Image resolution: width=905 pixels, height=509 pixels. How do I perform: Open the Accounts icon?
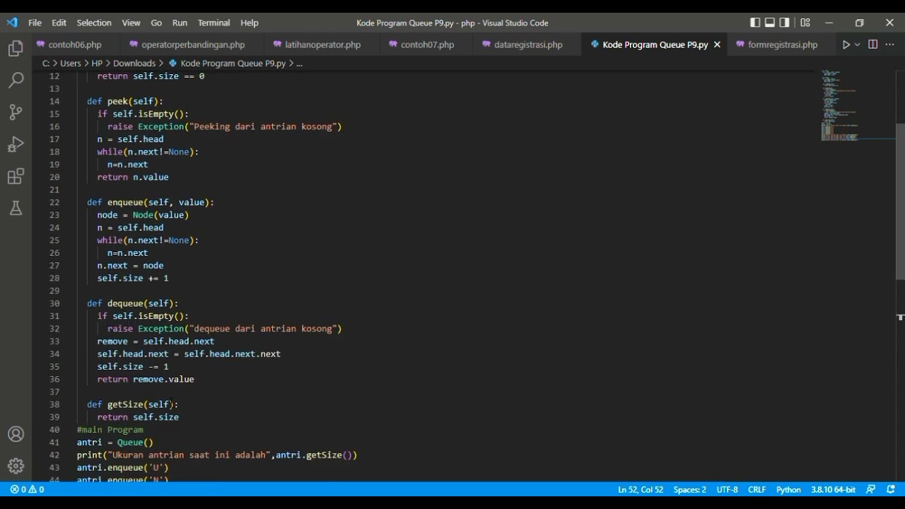(x=16, y=434)
